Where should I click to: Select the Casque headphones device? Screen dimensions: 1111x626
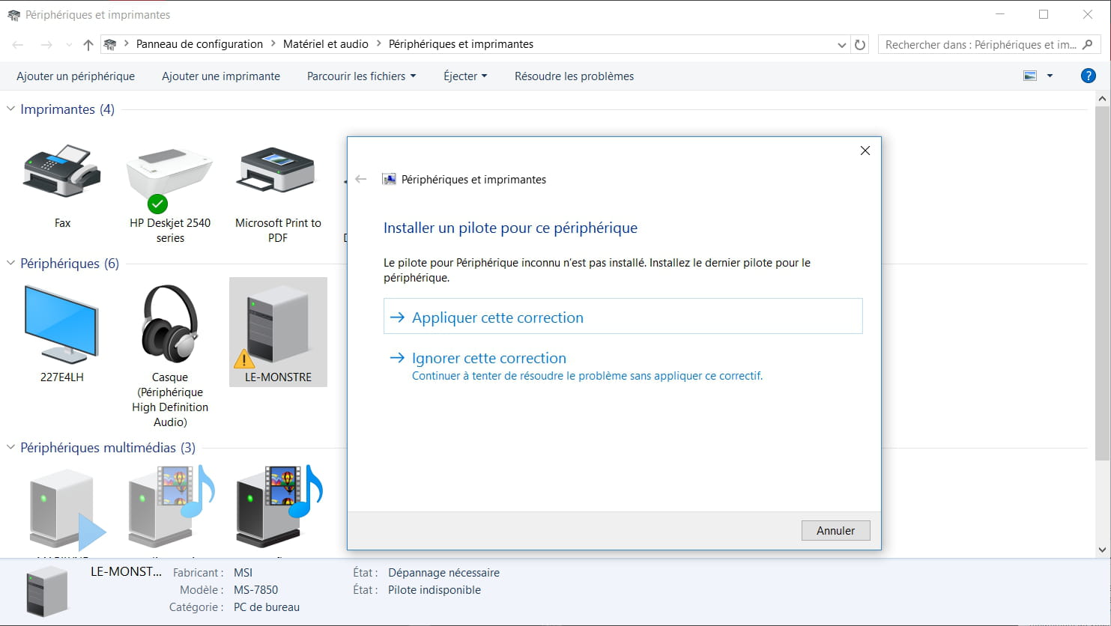coord(170,325)
